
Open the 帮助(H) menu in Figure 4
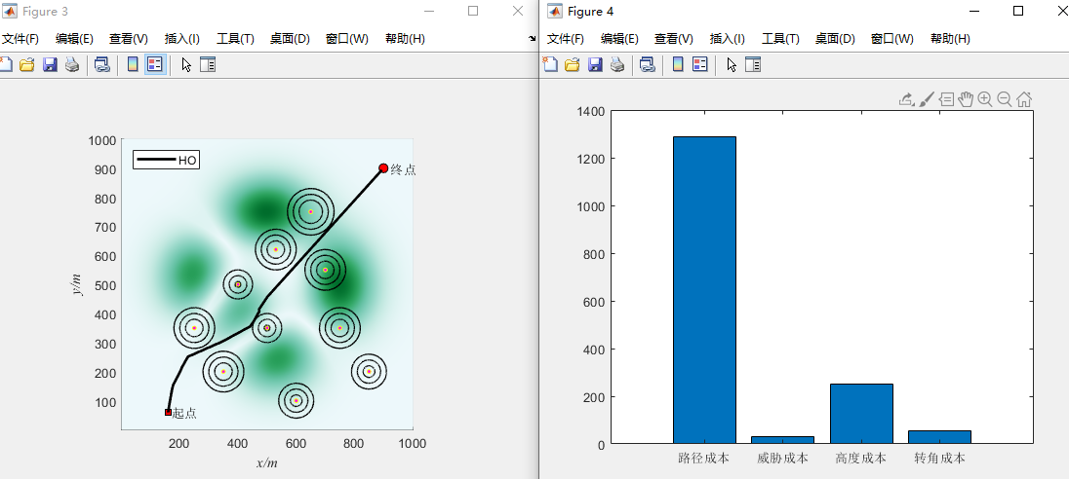point(950,39)
